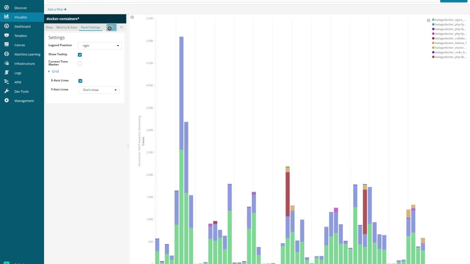Click the Infrastructure label in sidebar
Image resolution: width=470 pixels, height=264 pixels.
[x=25, y=63]
